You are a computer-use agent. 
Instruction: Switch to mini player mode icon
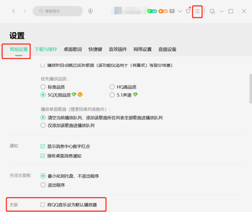(x=212, y=11)
